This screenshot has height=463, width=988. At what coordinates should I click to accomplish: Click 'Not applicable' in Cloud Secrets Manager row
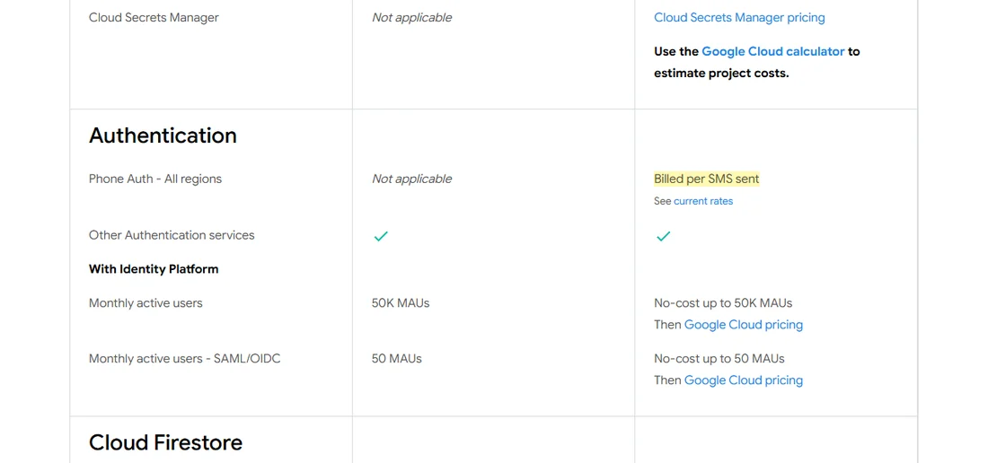pos(412,18)
